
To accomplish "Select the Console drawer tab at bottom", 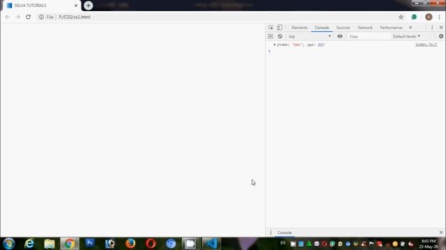I will pos(284,233).
